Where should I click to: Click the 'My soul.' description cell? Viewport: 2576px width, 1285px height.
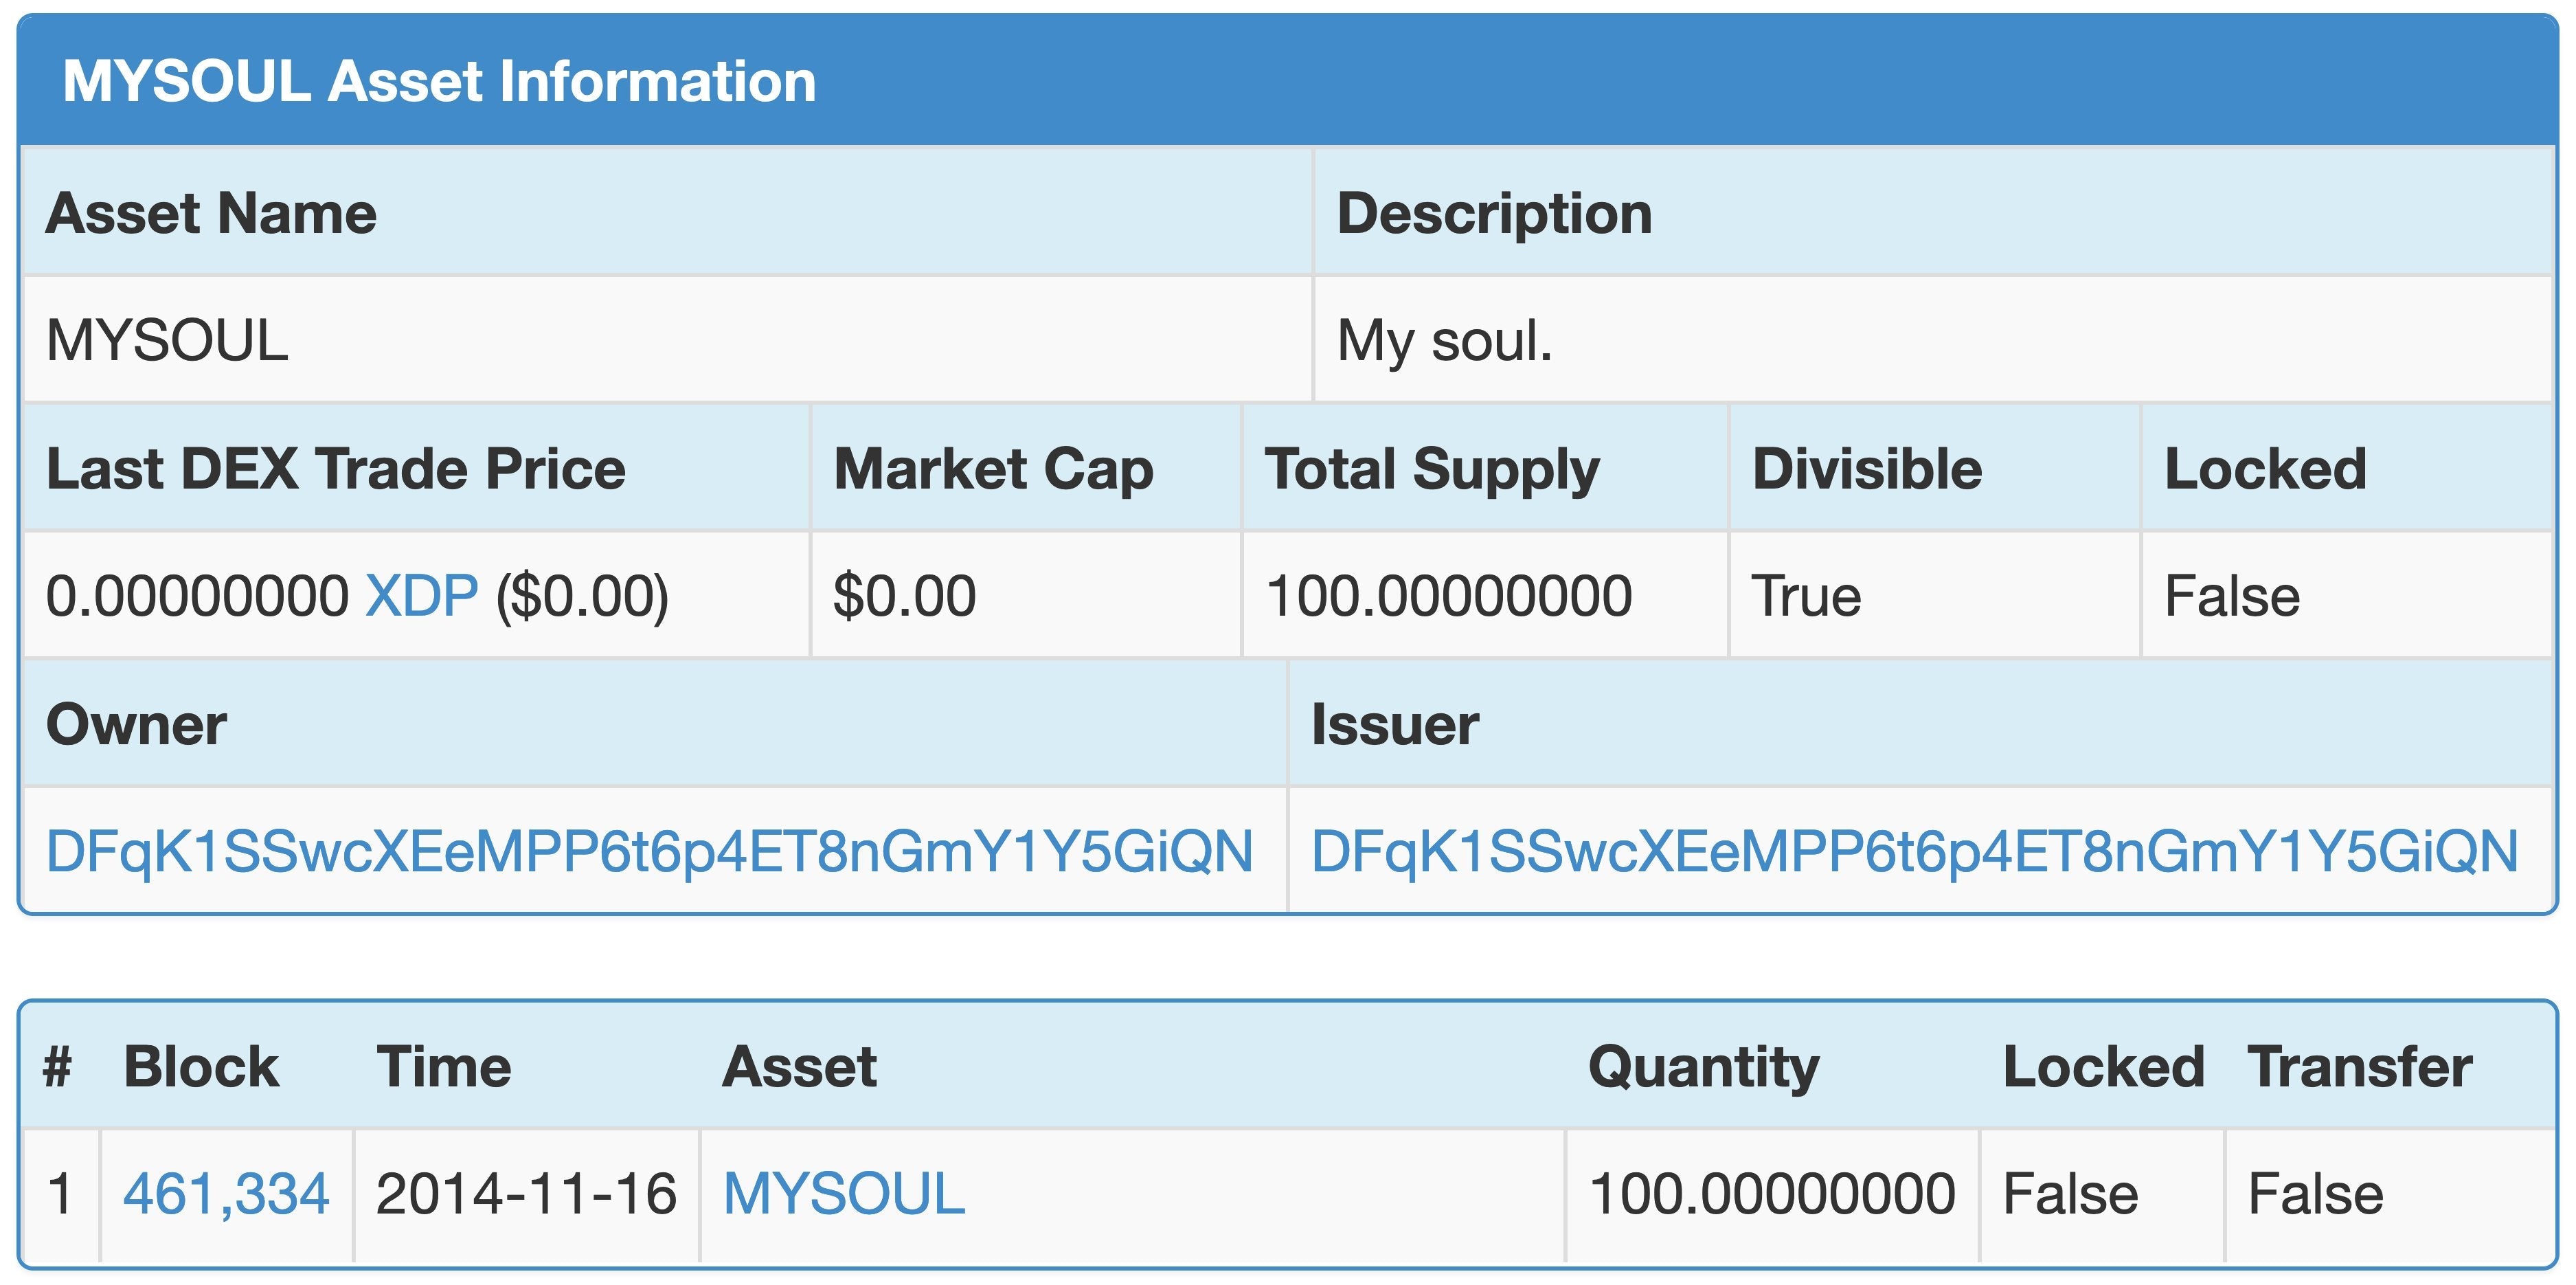(x=1444, y=341)
